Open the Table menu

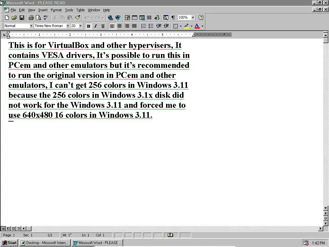[80, 10]
